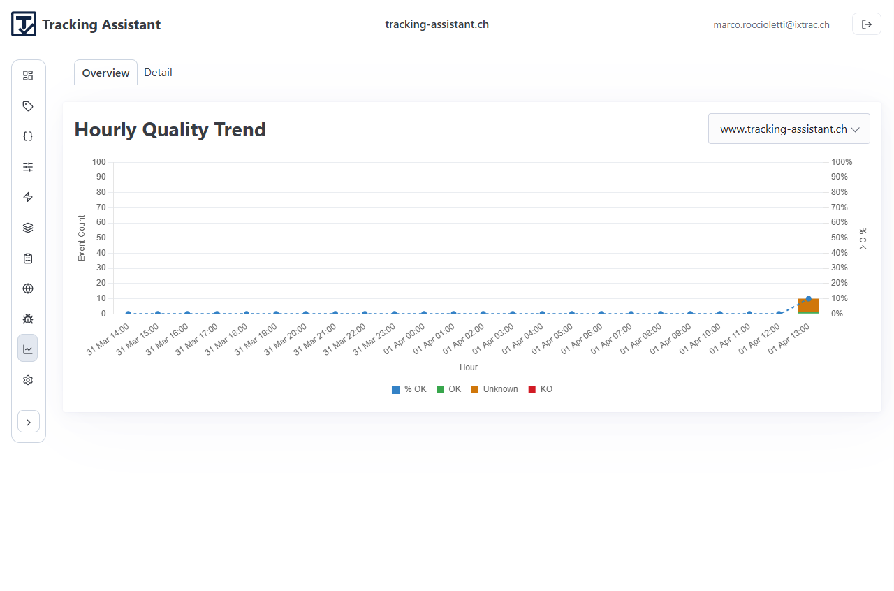Viewport: 894px width, 591px height.
Task: Select the line chart icon in sidebar
Action: (28, 349)
